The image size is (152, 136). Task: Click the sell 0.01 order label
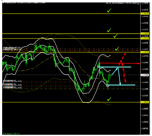click(x=12, y=48)
